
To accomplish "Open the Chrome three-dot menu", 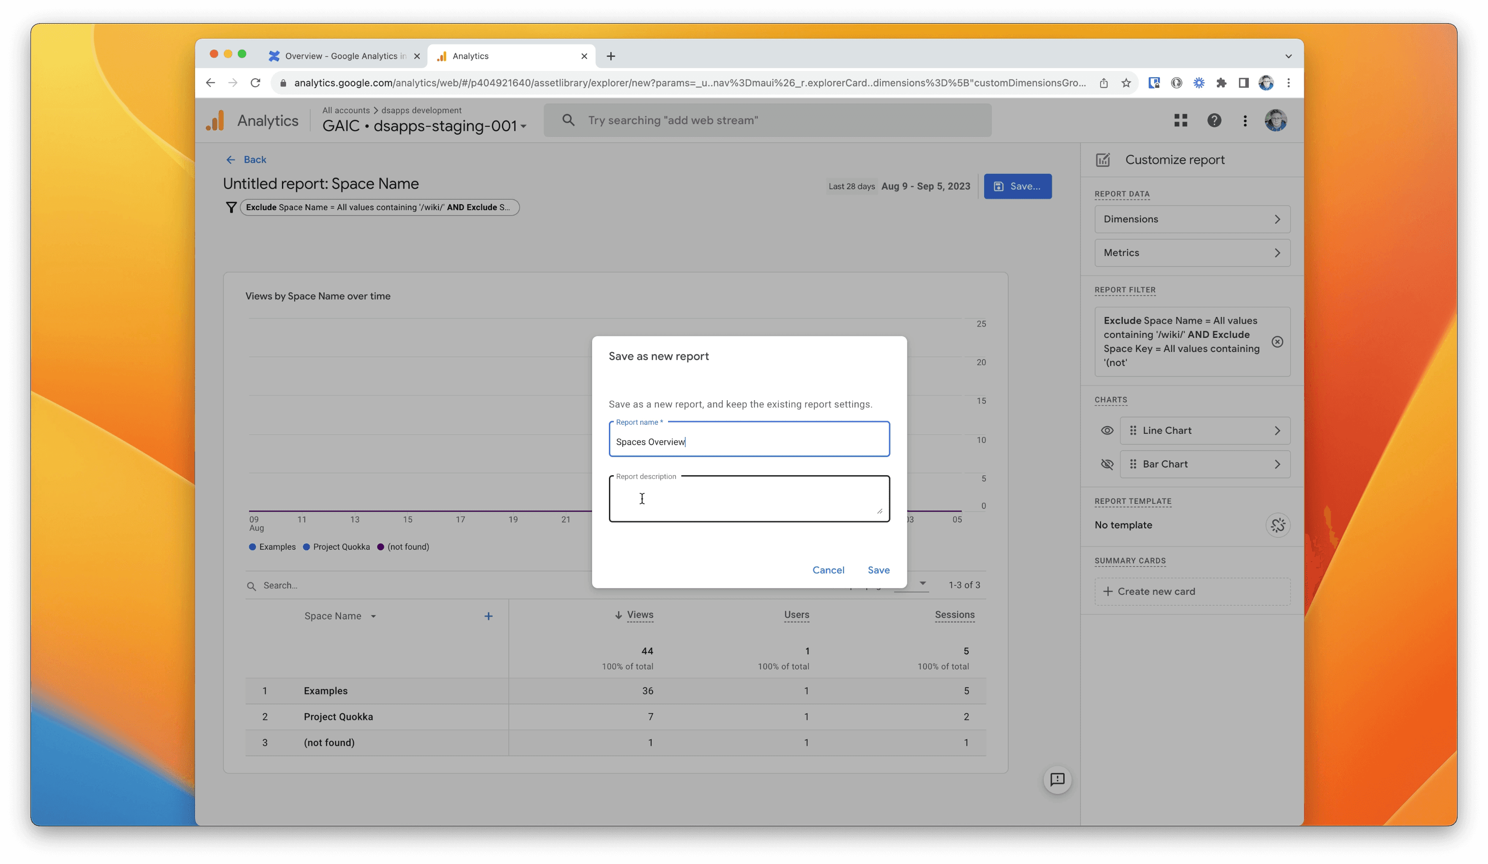I will click(1288, 83).
